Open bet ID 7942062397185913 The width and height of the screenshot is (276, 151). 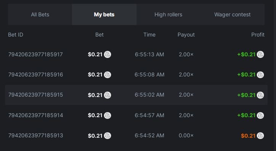click(35, 135)
